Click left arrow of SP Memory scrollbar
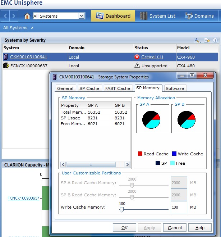The width and height of the screenshot is (221, 237). pyautogui.click(x=63, y=164)
